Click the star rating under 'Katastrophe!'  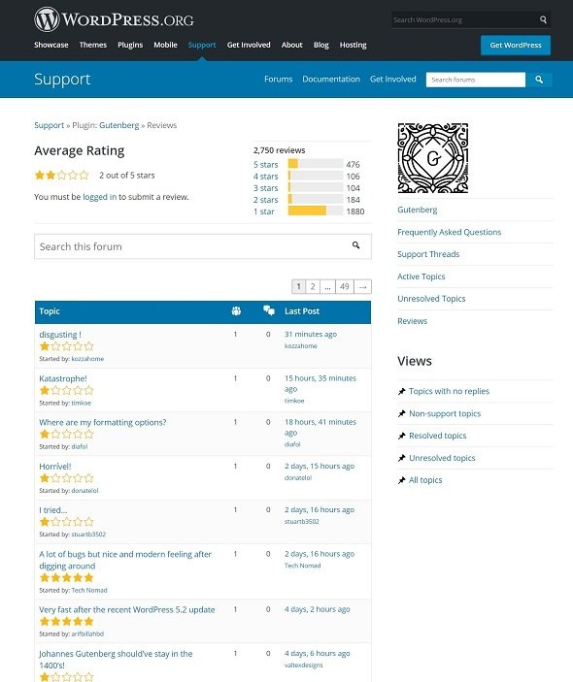(x=66, y=390)
